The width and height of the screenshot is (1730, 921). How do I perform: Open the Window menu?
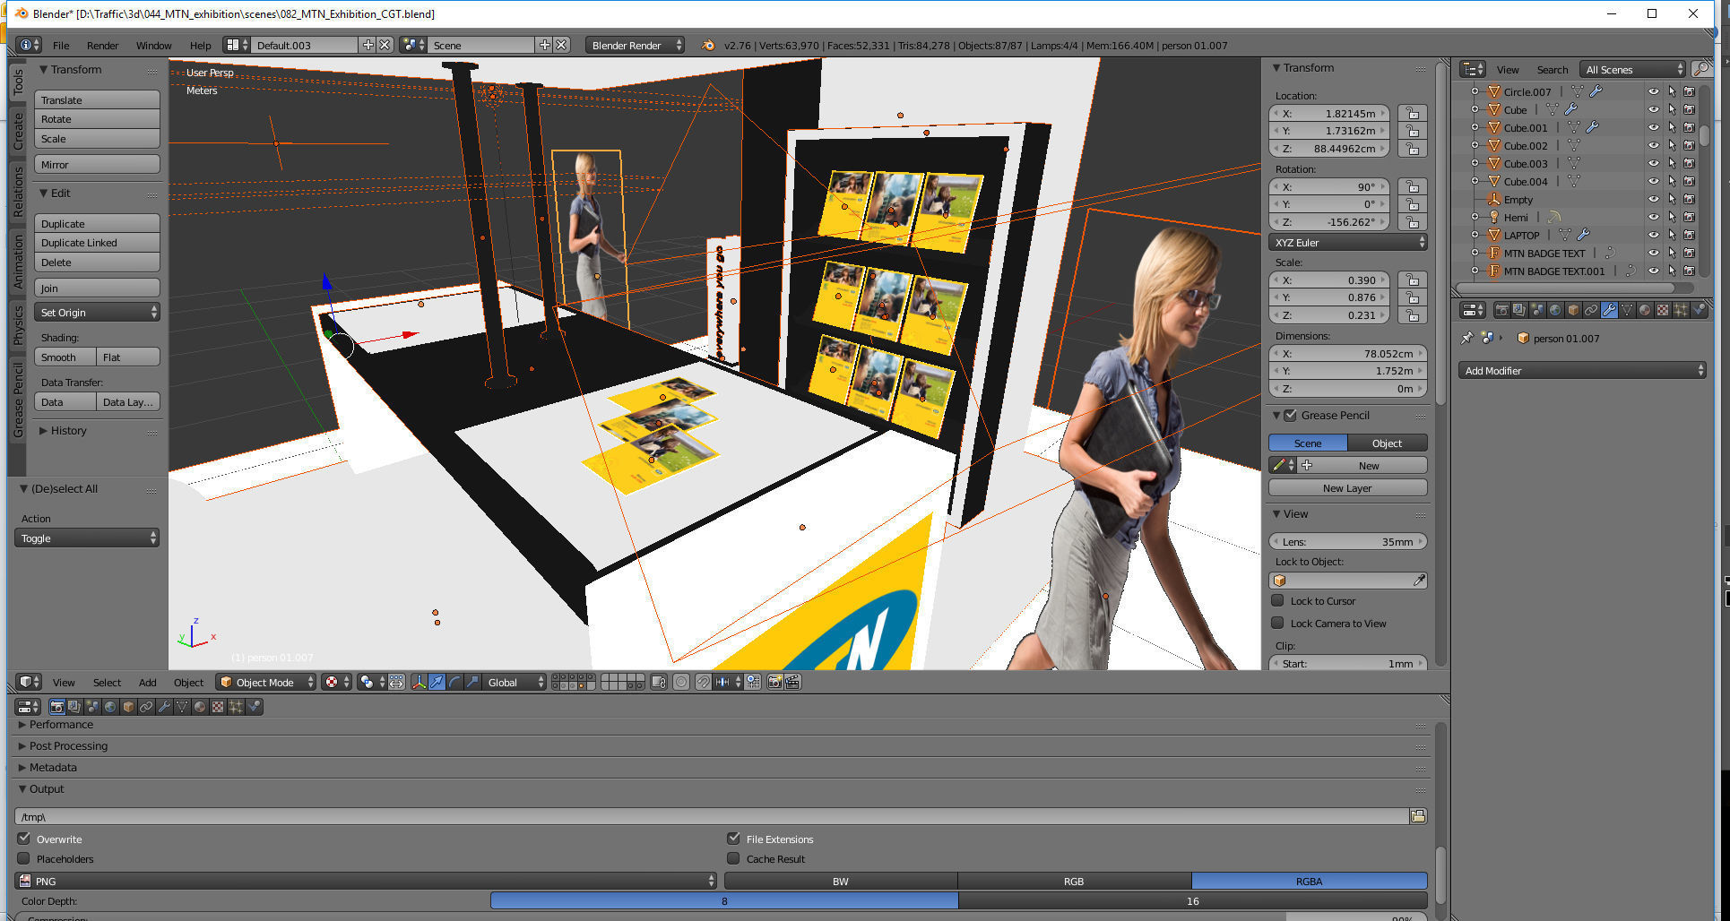153,45
